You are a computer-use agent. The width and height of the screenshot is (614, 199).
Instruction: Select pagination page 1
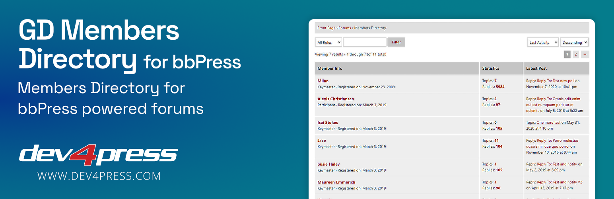click(567, 54)
